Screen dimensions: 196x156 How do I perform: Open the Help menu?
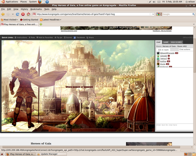(x=54, y=9)
